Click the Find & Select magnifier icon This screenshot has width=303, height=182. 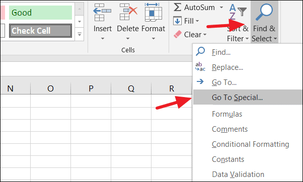point(264,12)
